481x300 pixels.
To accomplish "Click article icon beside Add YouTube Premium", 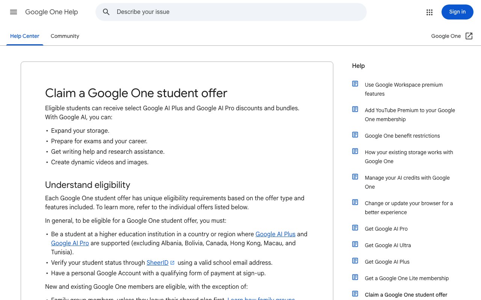I will [355, 109].
